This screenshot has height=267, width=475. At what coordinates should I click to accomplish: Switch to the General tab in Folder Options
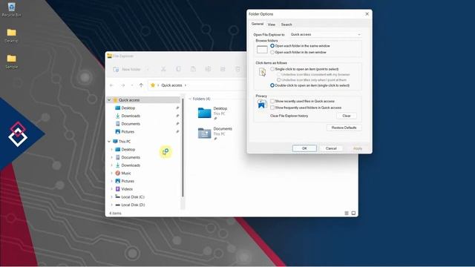point(258,24)
